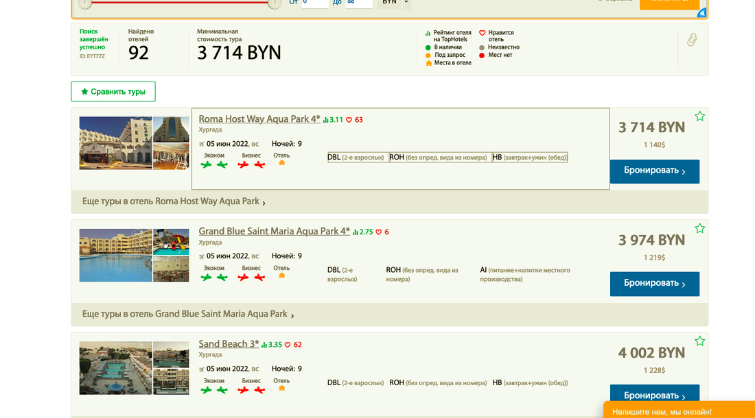755x418 pixels.
Task: Open the BYN currency dropdown arrow
Action: pyautogui.click(x=406, y=3)
